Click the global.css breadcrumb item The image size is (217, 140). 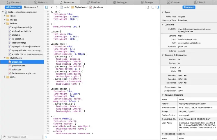[96, 7]
